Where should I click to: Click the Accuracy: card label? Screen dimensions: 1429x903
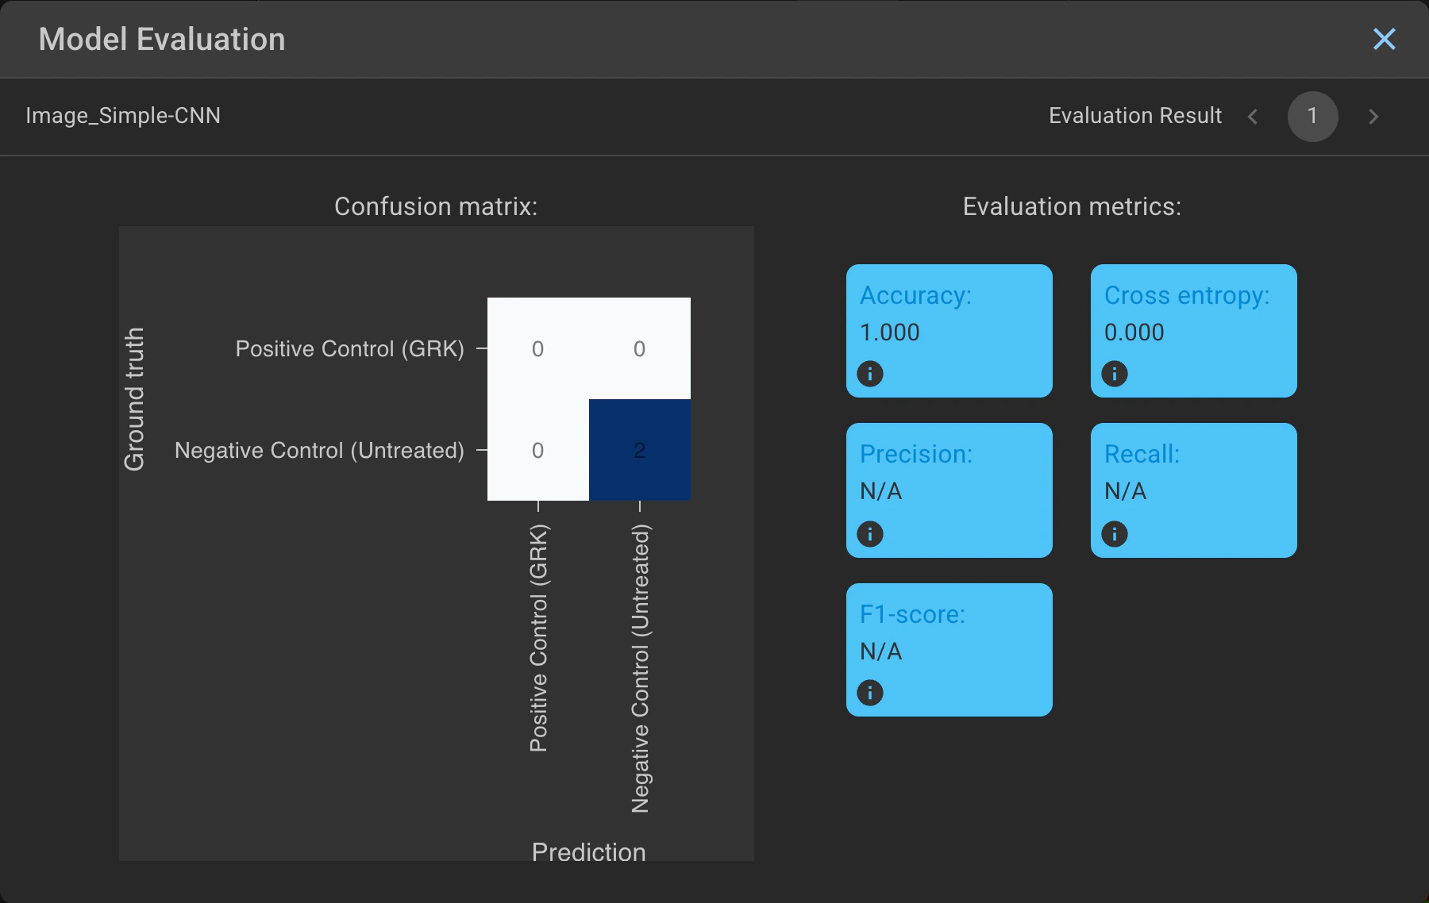pos(916,295)
